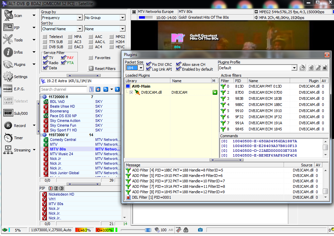Open the Scan satellite dish icon
Viewport: 334px width, 236px height.
click(8, 16)
